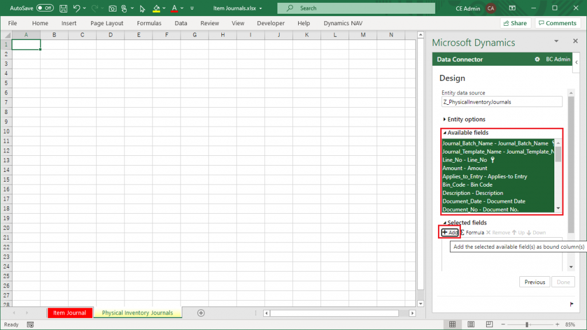Select all cells via corner triangle

point(7,35)
